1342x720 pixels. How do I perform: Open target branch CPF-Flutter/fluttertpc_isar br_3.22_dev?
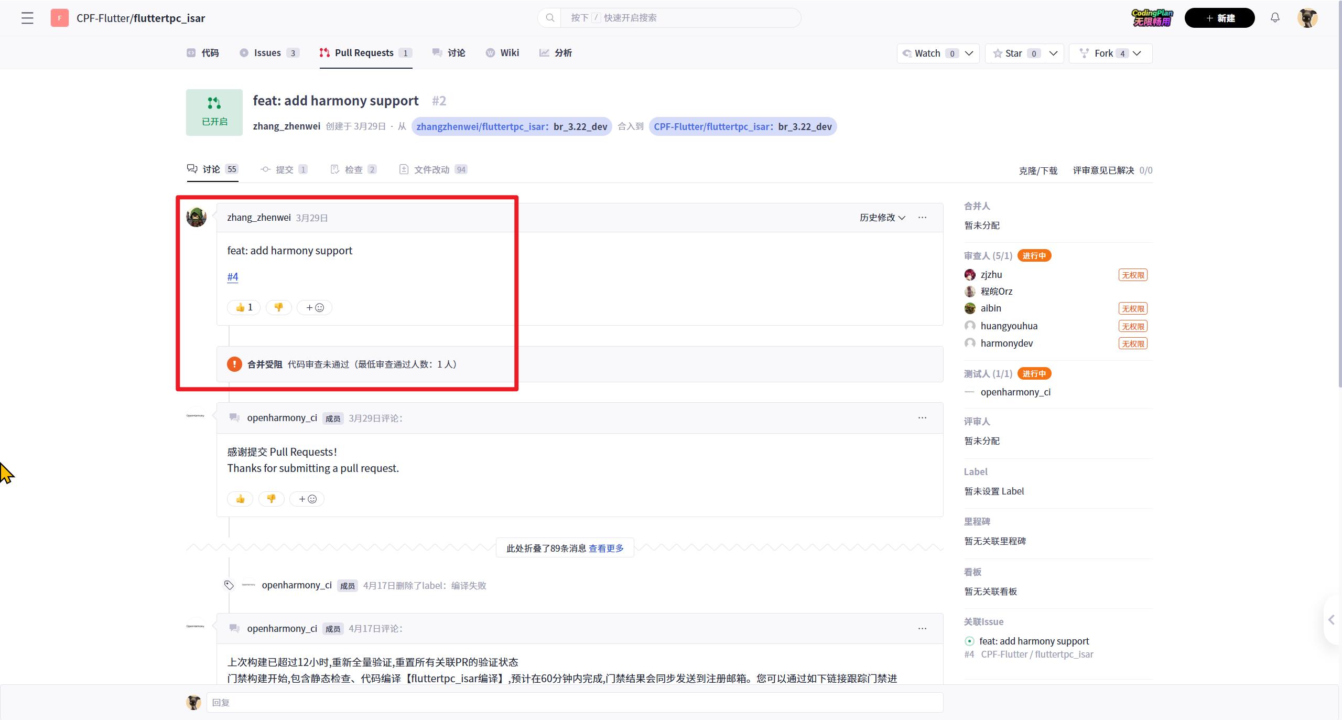743,126
